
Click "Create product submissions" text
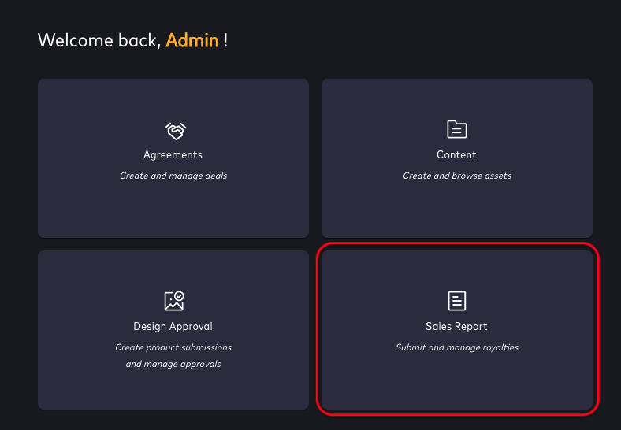(173, 347)
